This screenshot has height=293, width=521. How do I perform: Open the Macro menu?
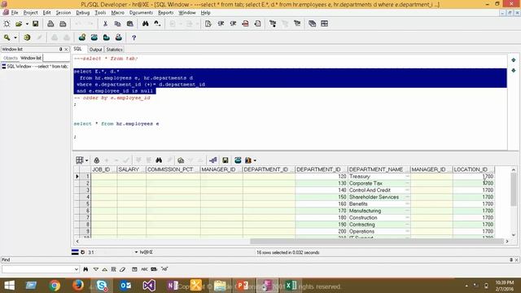coord(117,13)
